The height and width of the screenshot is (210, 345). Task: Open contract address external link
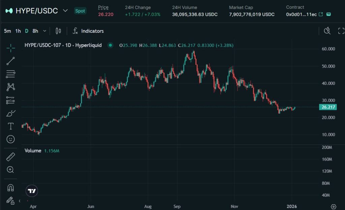click(321, 14)
